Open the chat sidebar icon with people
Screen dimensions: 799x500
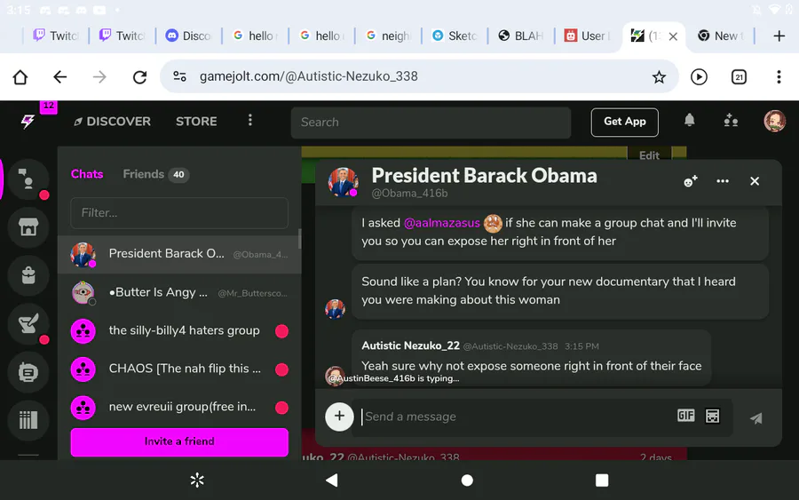(x=28, y=179)
